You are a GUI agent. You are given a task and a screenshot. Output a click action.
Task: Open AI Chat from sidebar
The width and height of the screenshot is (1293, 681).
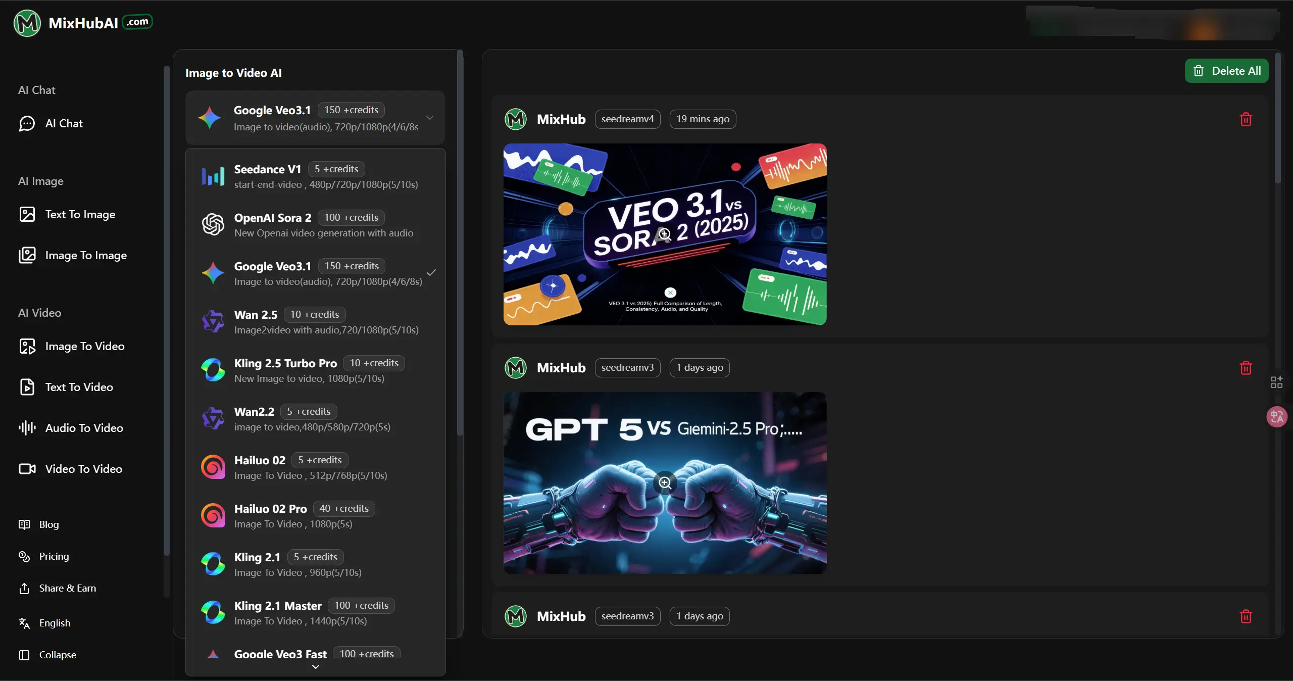tap(63, 123)
